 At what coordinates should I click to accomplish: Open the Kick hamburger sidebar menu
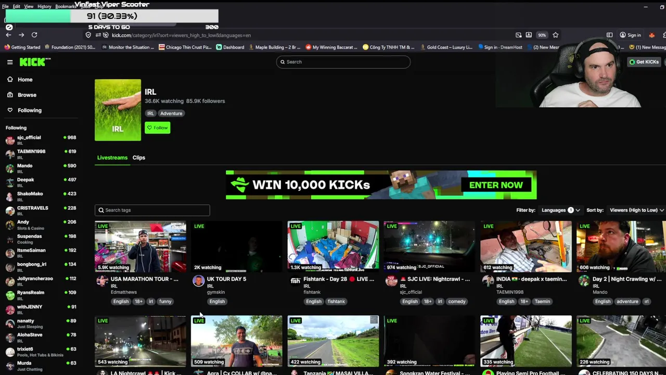coord(10,62)
